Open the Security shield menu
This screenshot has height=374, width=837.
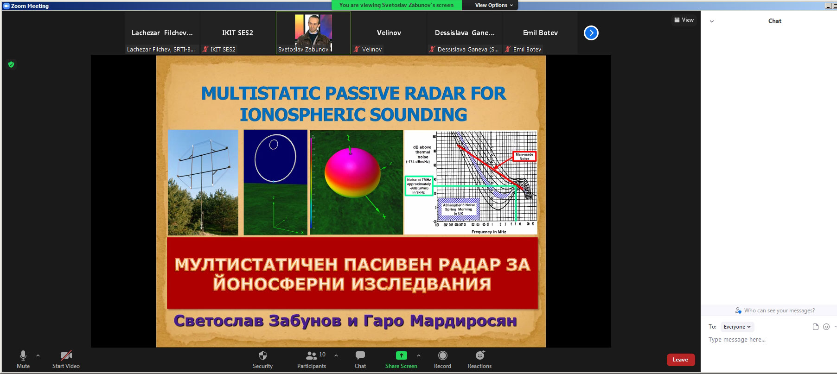262,359
